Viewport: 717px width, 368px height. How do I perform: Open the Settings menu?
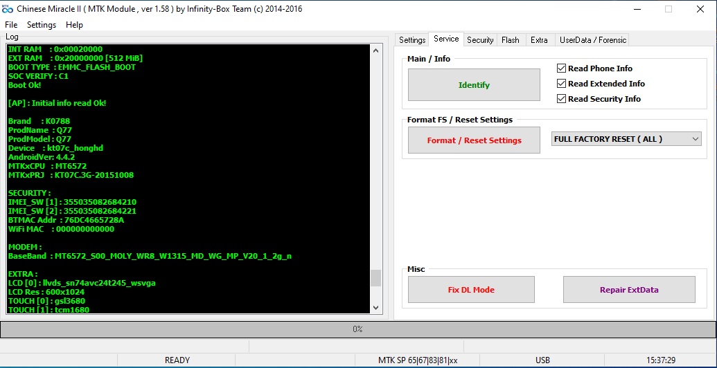click(42, 25)
